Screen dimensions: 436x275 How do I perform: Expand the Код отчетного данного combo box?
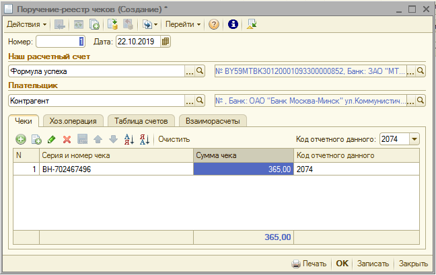point(414,139)
